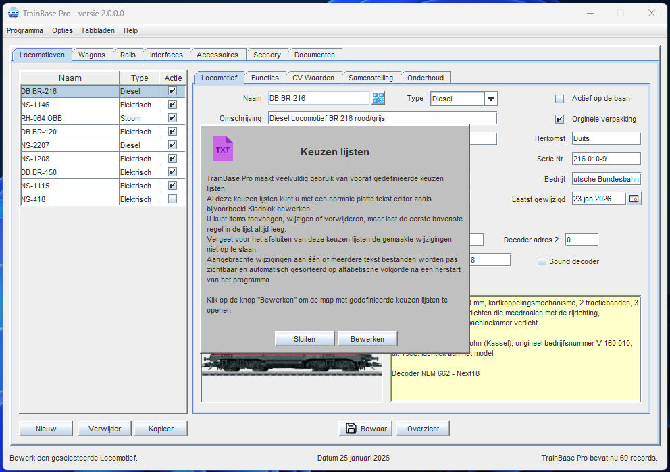Toggle the Sound decoder checkbox
The image size is (670, 472).
(x=542, y=261)
